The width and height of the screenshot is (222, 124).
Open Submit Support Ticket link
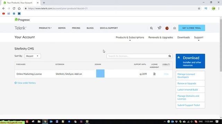pyautogui.click(x=189, y=105)
